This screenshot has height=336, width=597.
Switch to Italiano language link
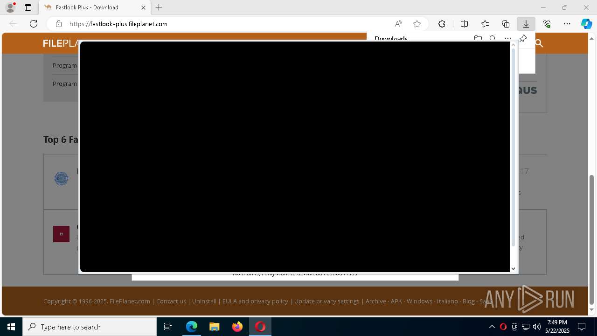tap(447, 301)
